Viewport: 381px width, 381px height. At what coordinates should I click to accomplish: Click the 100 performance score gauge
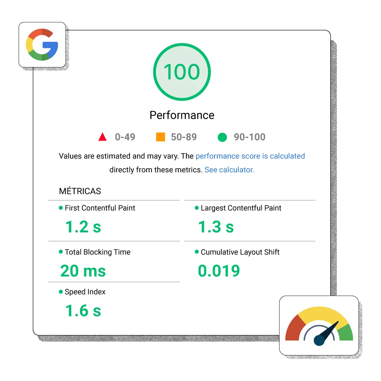coord(182,72)
